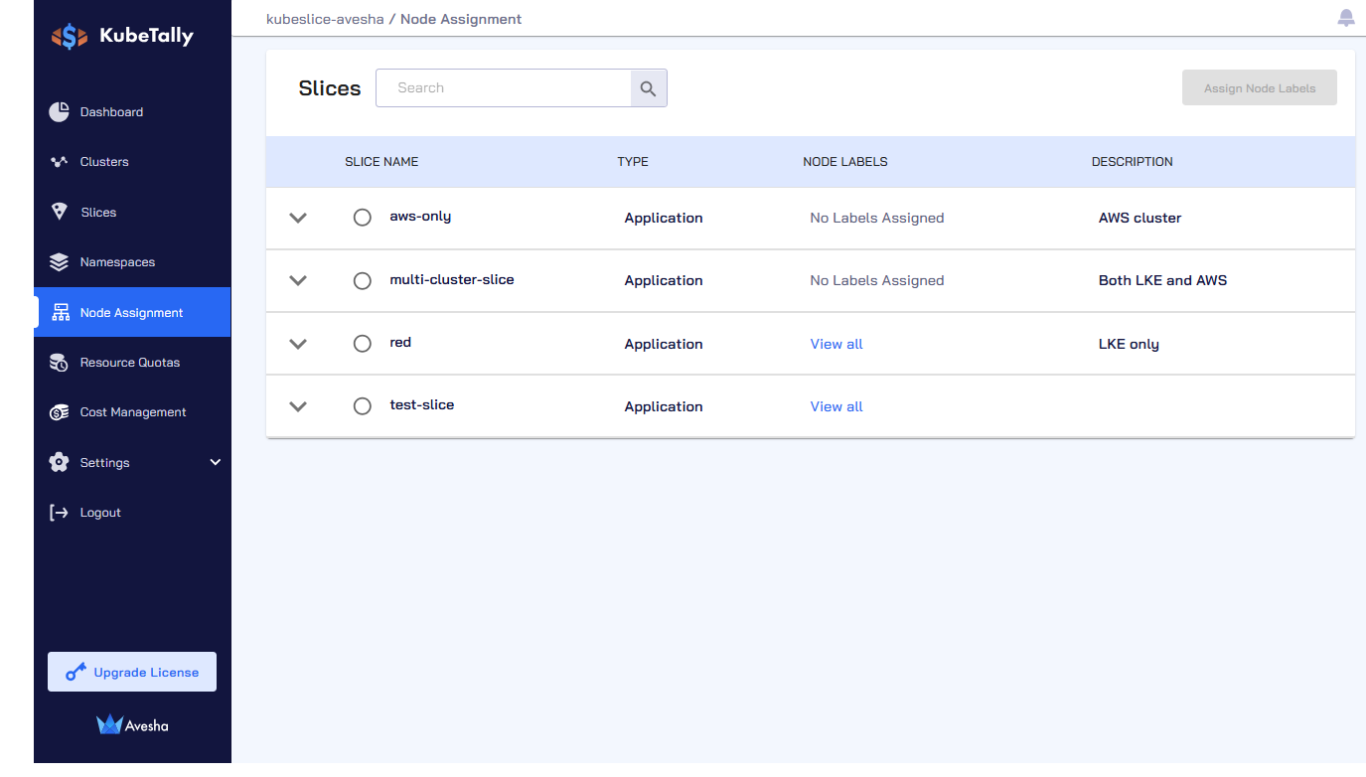Image resolution: width=1366 pixels, height=777 pixels.
Task: Click the Logout label
Action: pyautogui.click(x=100, y=513)
